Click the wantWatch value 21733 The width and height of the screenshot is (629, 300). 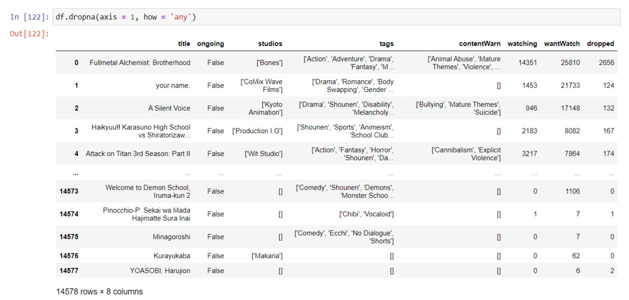point(570,85)
